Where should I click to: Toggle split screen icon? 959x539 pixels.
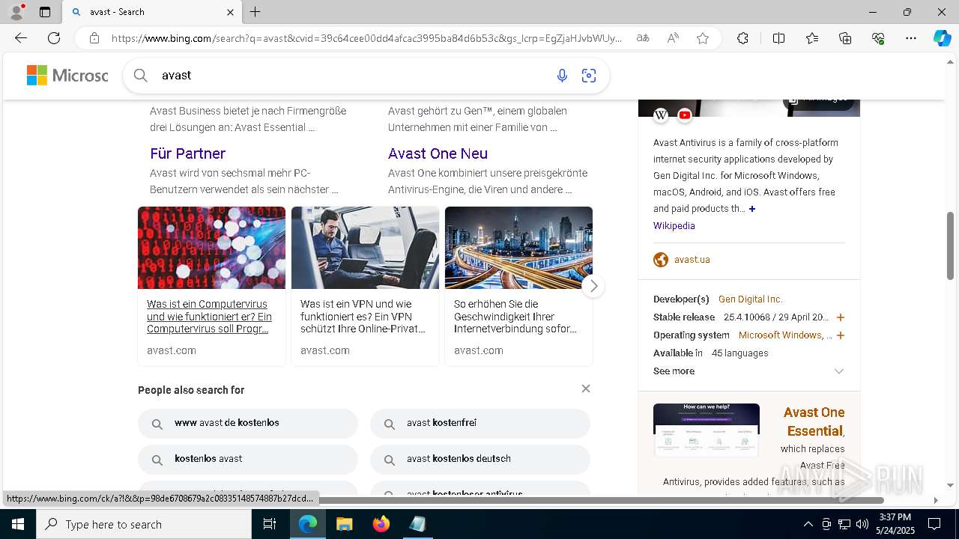pyautogui.click(x=778, y=38)
